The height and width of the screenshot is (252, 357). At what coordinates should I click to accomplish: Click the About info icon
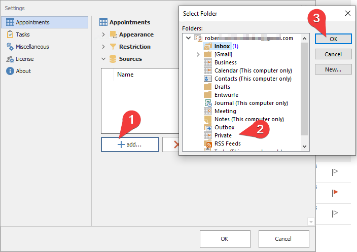pyautogui.click(x=10, y=71)
